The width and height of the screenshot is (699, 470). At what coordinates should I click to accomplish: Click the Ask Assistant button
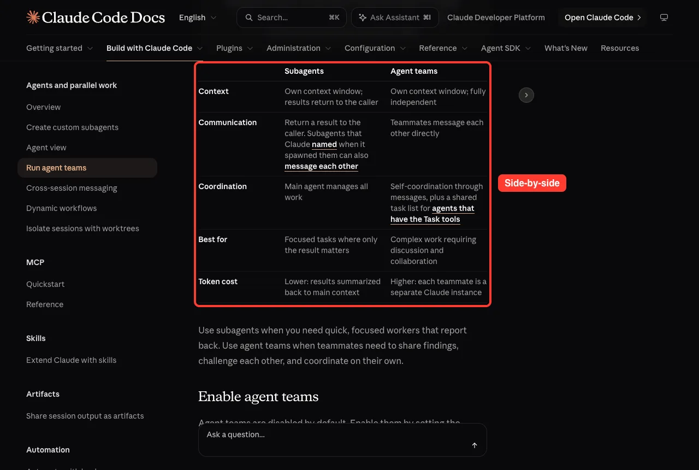pyautogui.click(x=395, y=17)
